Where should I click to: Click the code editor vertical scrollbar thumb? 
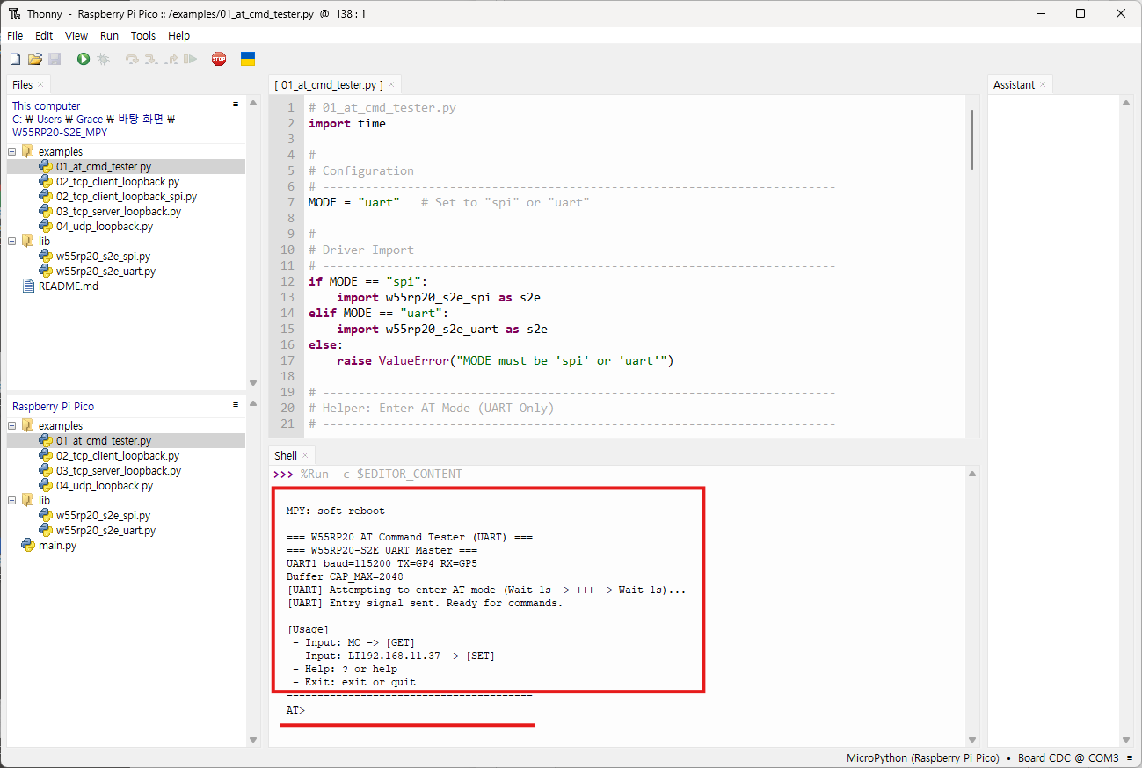point(971,139)
